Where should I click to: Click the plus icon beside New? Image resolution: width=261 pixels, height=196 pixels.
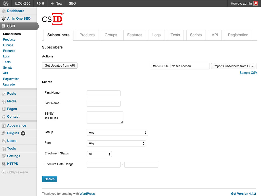tap(52, 4)
